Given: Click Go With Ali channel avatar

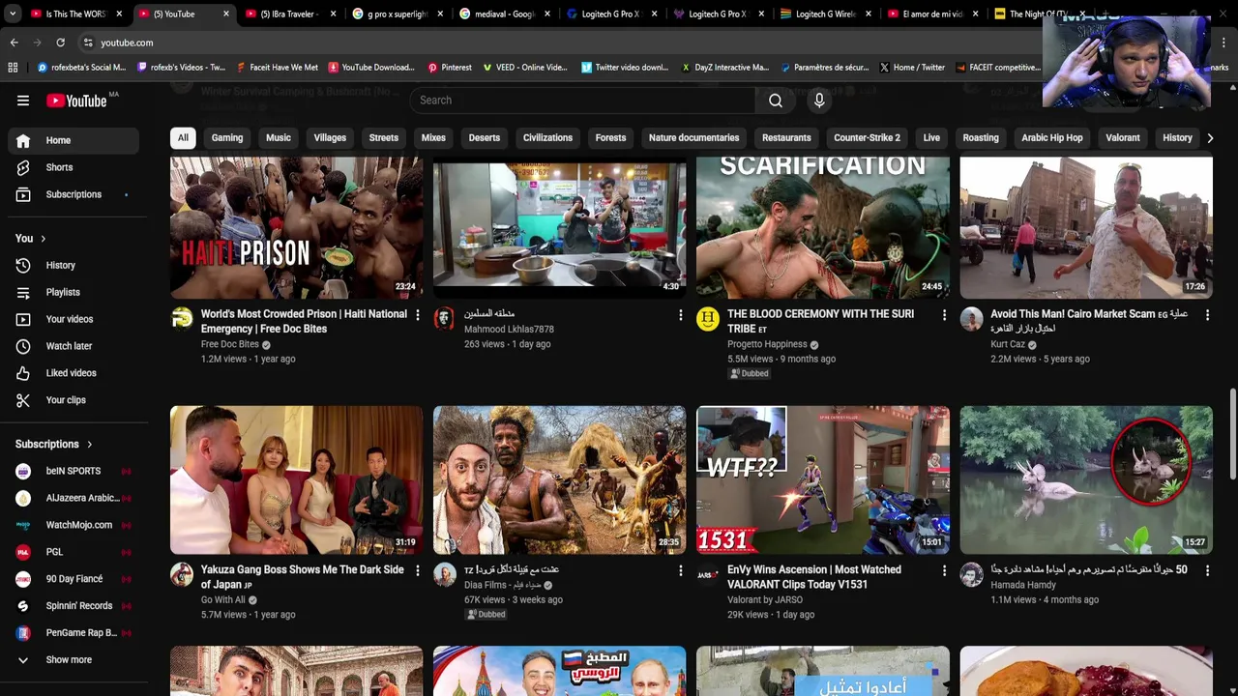Looking at the screenshot, I should (182, 575).
